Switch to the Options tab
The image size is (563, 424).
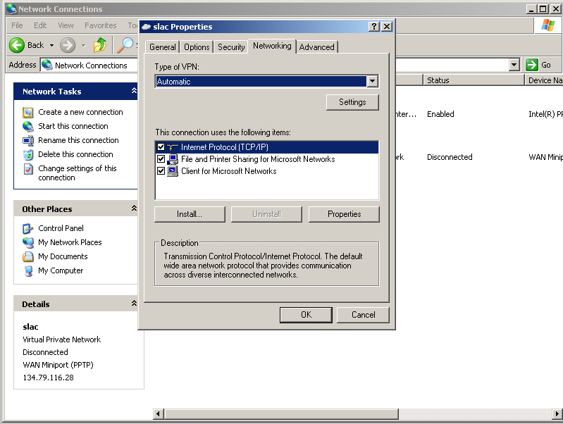(197, 47)
